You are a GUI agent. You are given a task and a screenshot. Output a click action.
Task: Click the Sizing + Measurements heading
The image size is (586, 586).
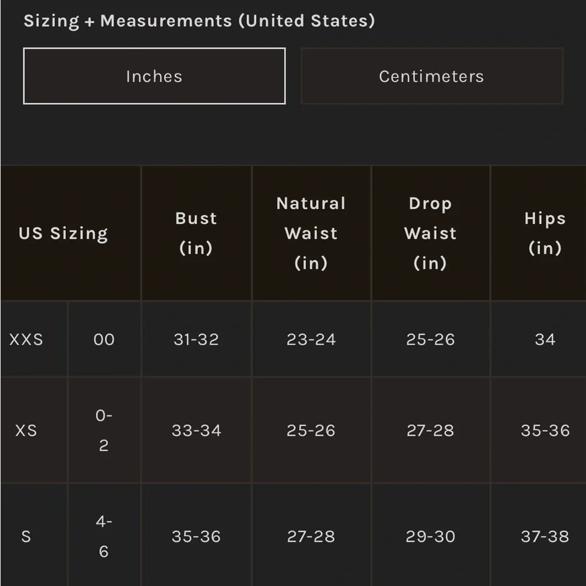tap(199, 21)
